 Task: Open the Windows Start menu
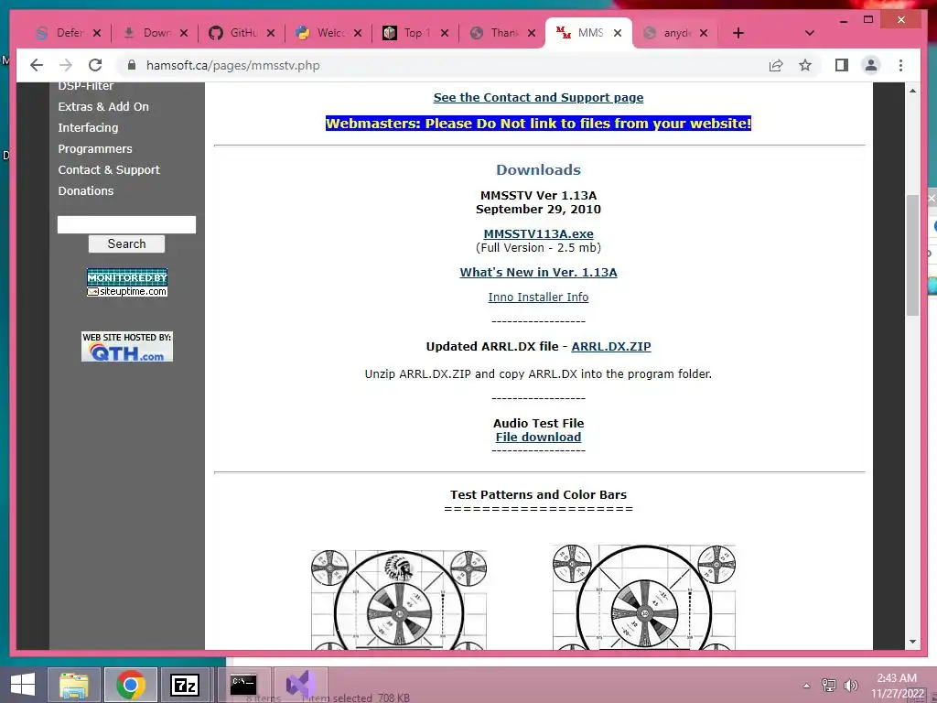point(23,685)
